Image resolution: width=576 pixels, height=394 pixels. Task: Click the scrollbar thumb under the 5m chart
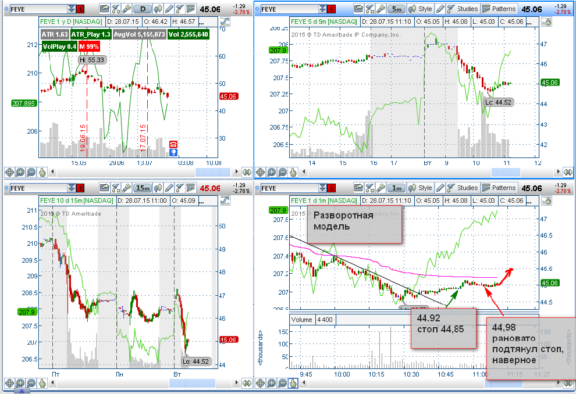(506, 172)
